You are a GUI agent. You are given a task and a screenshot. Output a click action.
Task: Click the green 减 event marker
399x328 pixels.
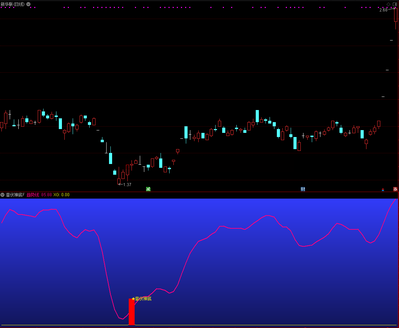click(x=148, y=189)
